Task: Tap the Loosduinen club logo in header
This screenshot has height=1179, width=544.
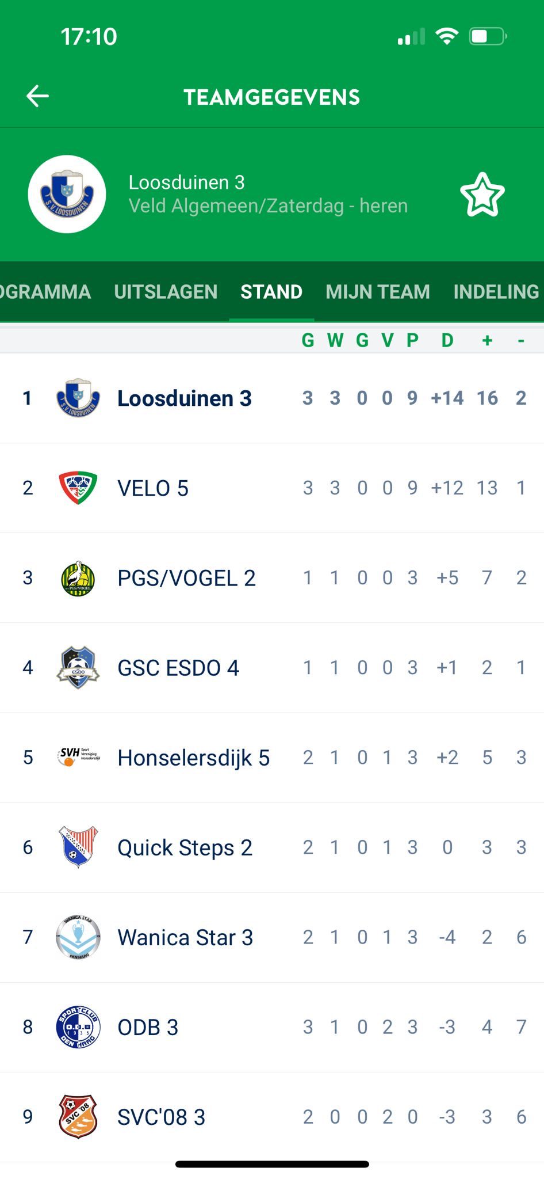Action: (x=67, y=195)
